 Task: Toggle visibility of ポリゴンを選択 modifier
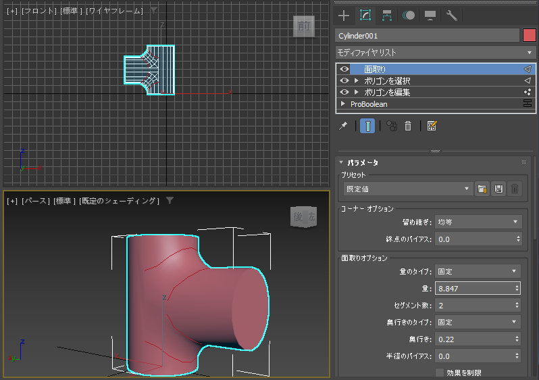pos(344,81)
